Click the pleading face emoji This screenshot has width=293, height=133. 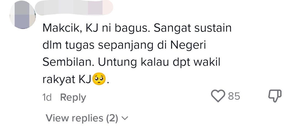pyautogui.click(x=99, y=79)
